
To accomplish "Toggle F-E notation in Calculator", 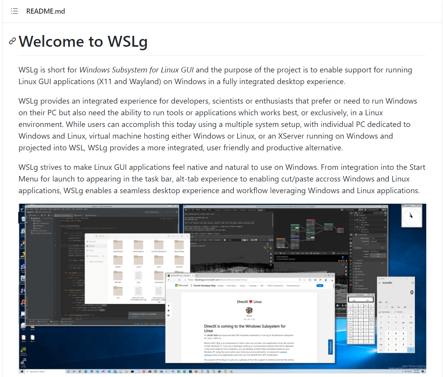I will point(387,302).
